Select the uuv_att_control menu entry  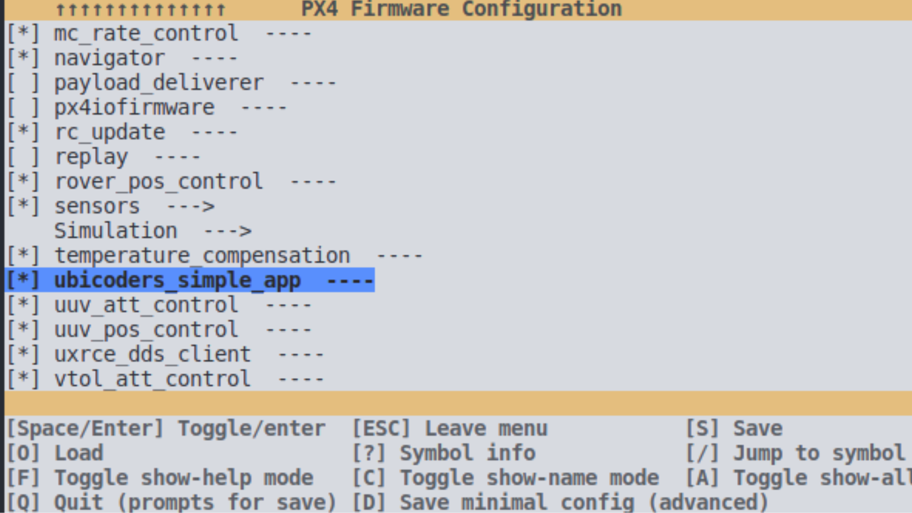pos(182,305)
